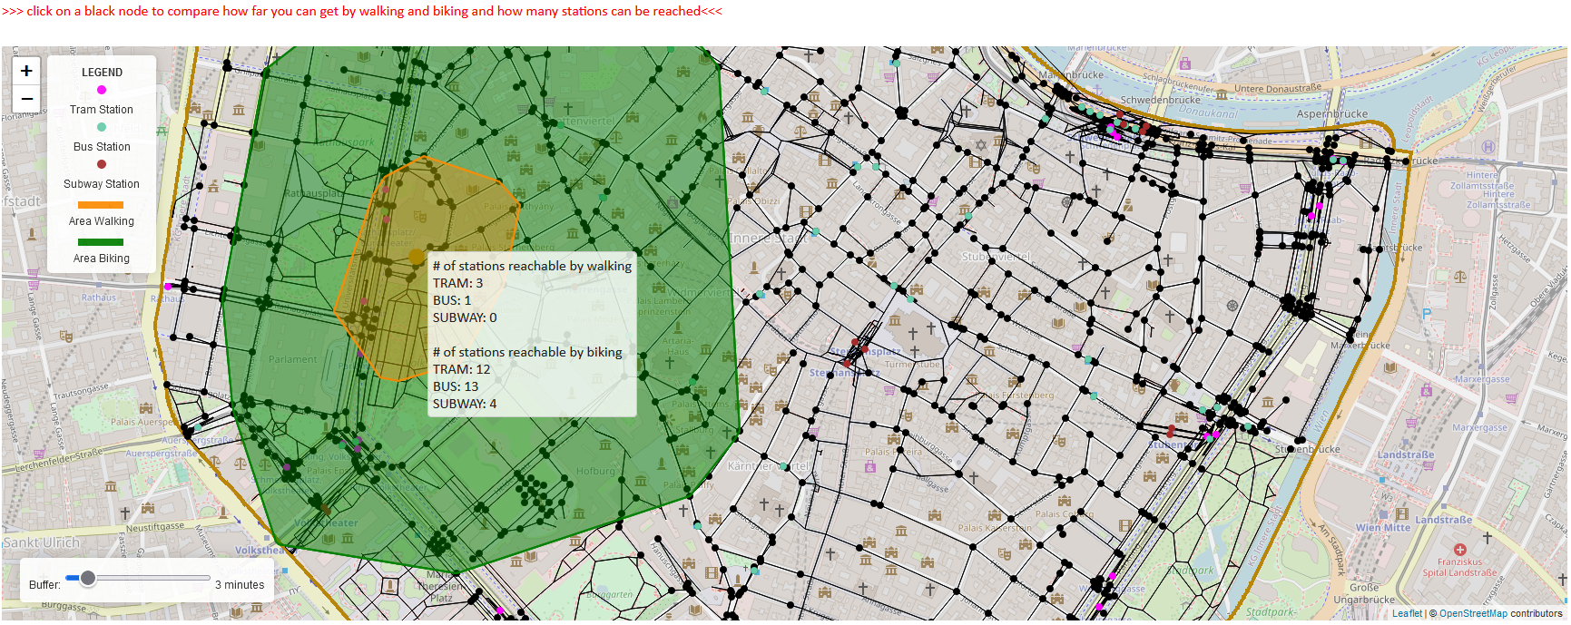Image resolution: width=1571 pixels, height=625 pixels.
Task: Click the hospital icon above Franziskus Spital
Action: click(x=1460, y=550)
